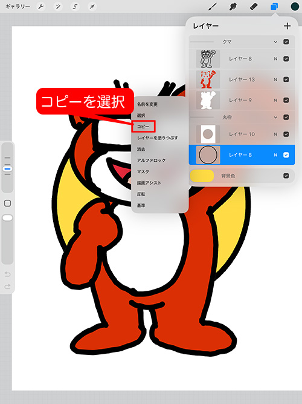Toggle visibility of レイヤー 13
Image resolution: width=302 pixels, height=404 pixels.
(286, 79)
